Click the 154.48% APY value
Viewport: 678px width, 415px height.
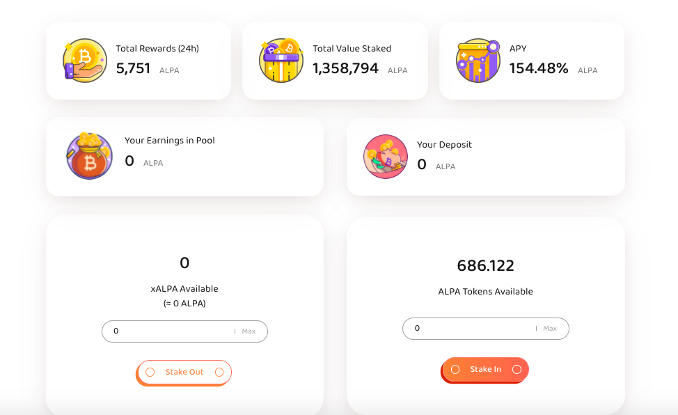539,68
